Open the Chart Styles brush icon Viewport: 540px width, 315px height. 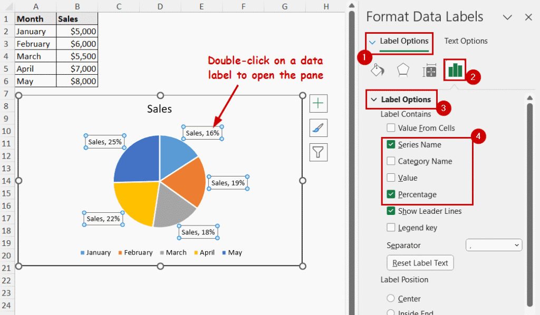coord(318,127)
